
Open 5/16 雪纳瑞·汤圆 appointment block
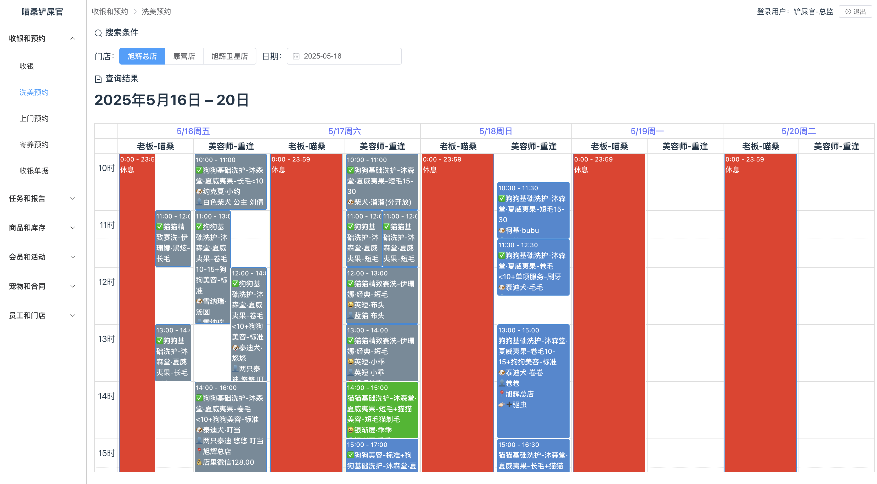pos(212,267)
